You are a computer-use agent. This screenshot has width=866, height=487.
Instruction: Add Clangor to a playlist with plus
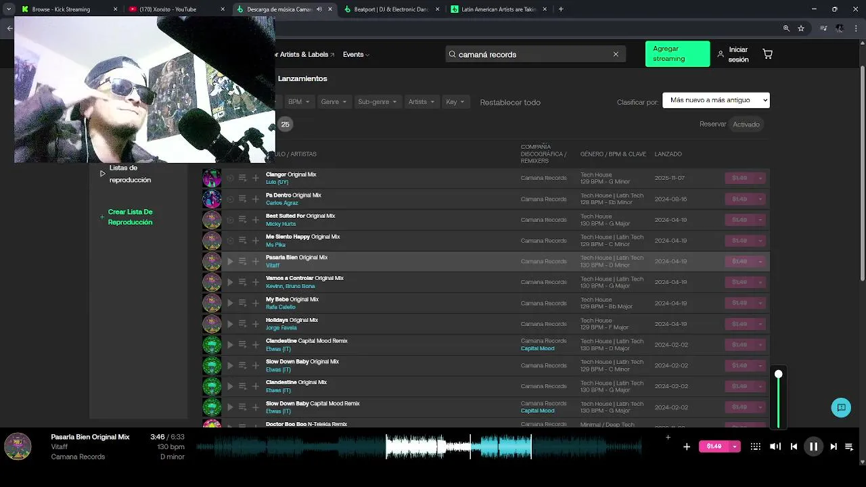point(256,178)
